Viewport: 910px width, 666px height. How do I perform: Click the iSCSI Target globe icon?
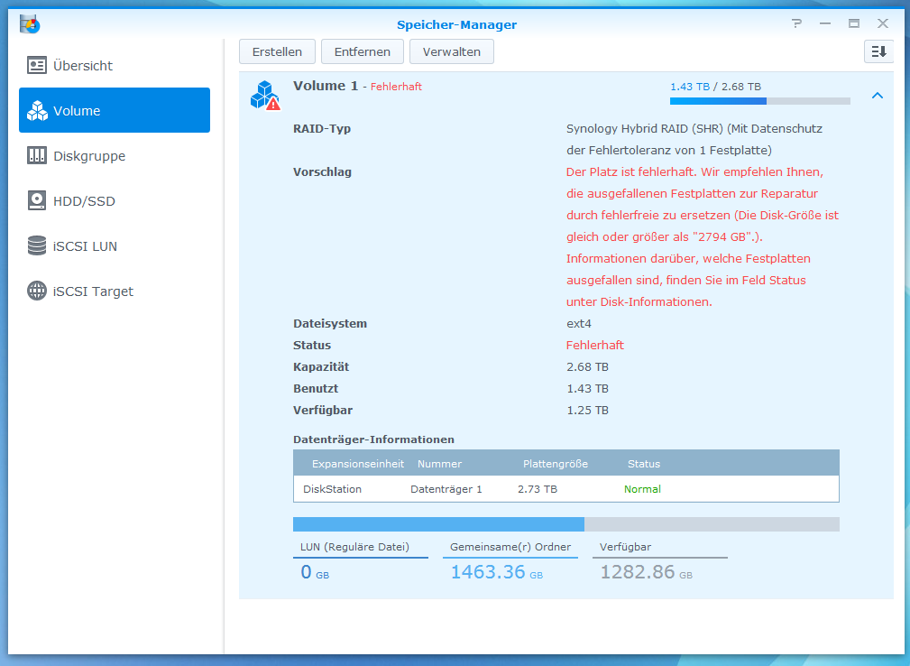point(37,291)
